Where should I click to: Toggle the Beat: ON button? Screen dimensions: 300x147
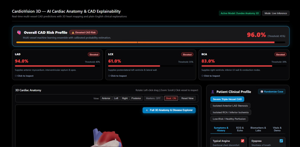click(171, 98)
